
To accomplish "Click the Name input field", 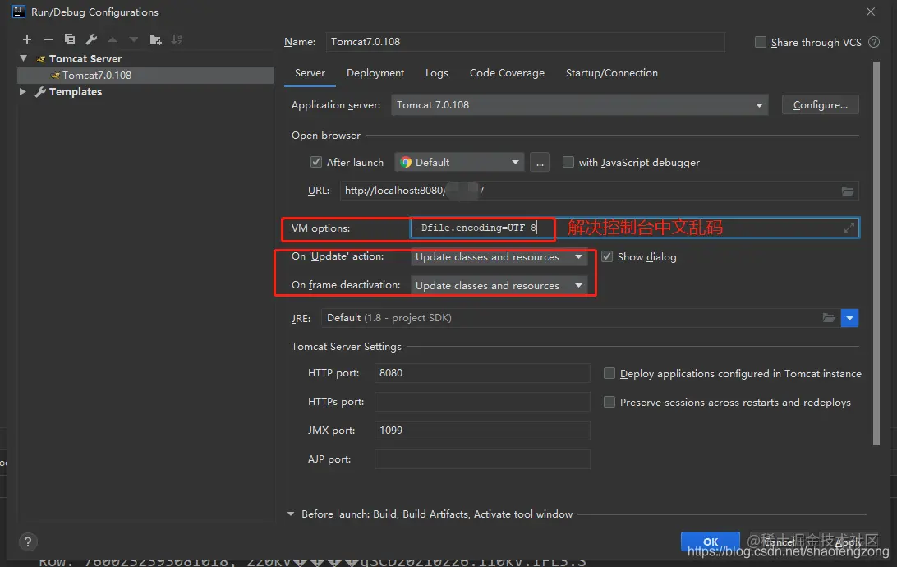I will pos(525,42).
